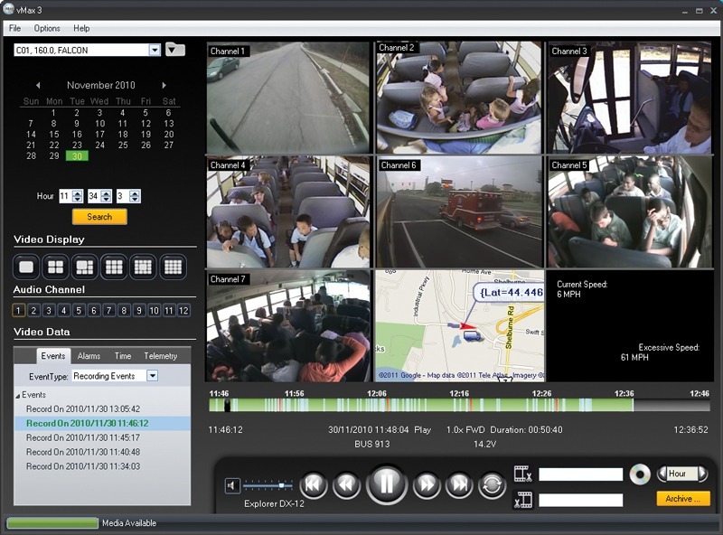Go to next month arrow

coord(164,85)
